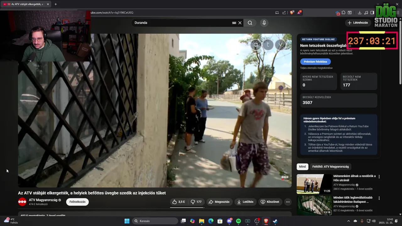Open OBS Studio from the taskbar
The image size is (402, 226).
tap(257, 221)
